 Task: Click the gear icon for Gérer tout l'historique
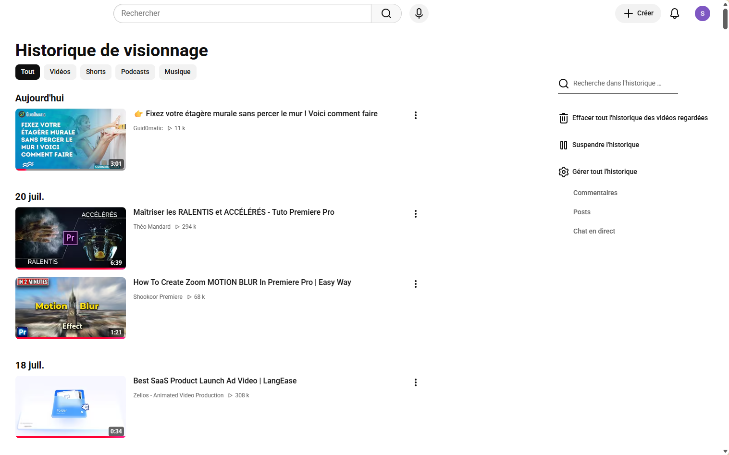point(564,172)
